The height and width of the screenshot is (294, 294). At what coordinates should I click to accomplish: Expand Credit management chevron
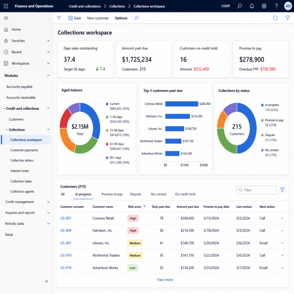[48, 202]
